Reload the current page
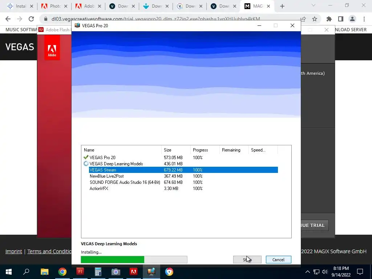 click(x=31, y=19)
